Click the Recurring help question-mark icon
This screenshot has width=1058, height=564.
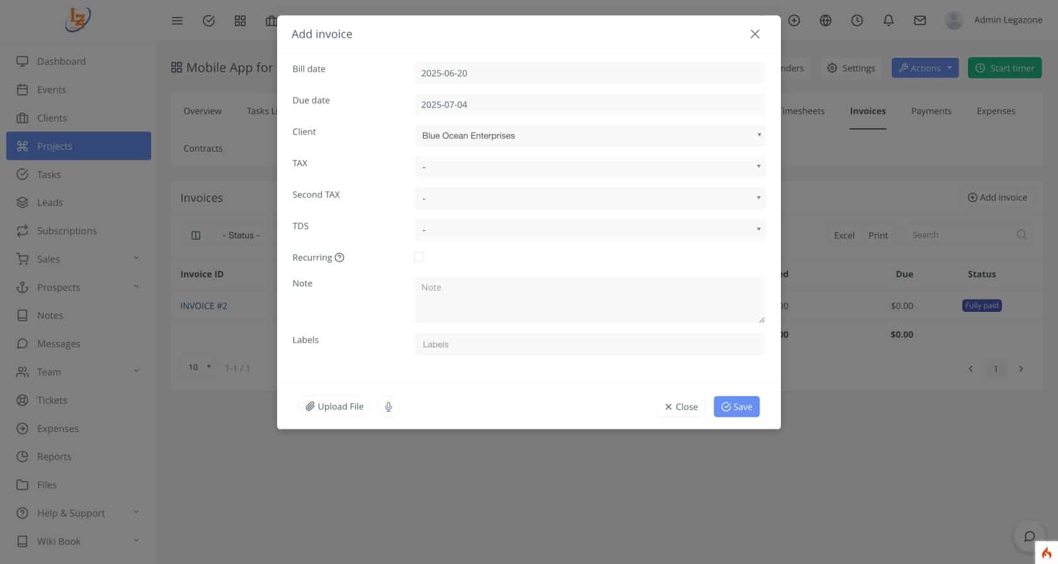pyautogui.click(x=339, y=257)
